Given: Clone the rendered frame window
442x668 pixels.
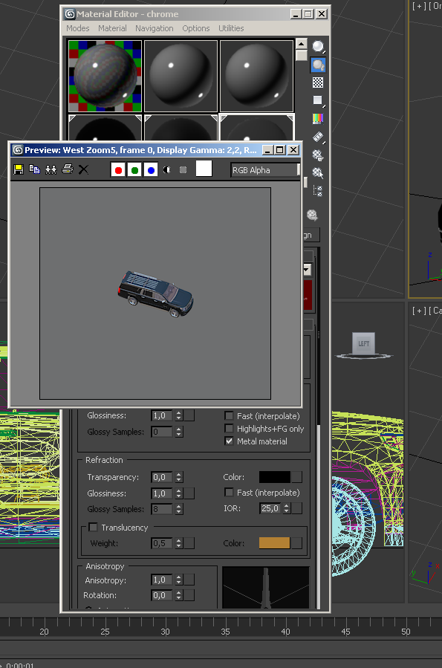Looking at the screenshot, I should tap(51, 169).
